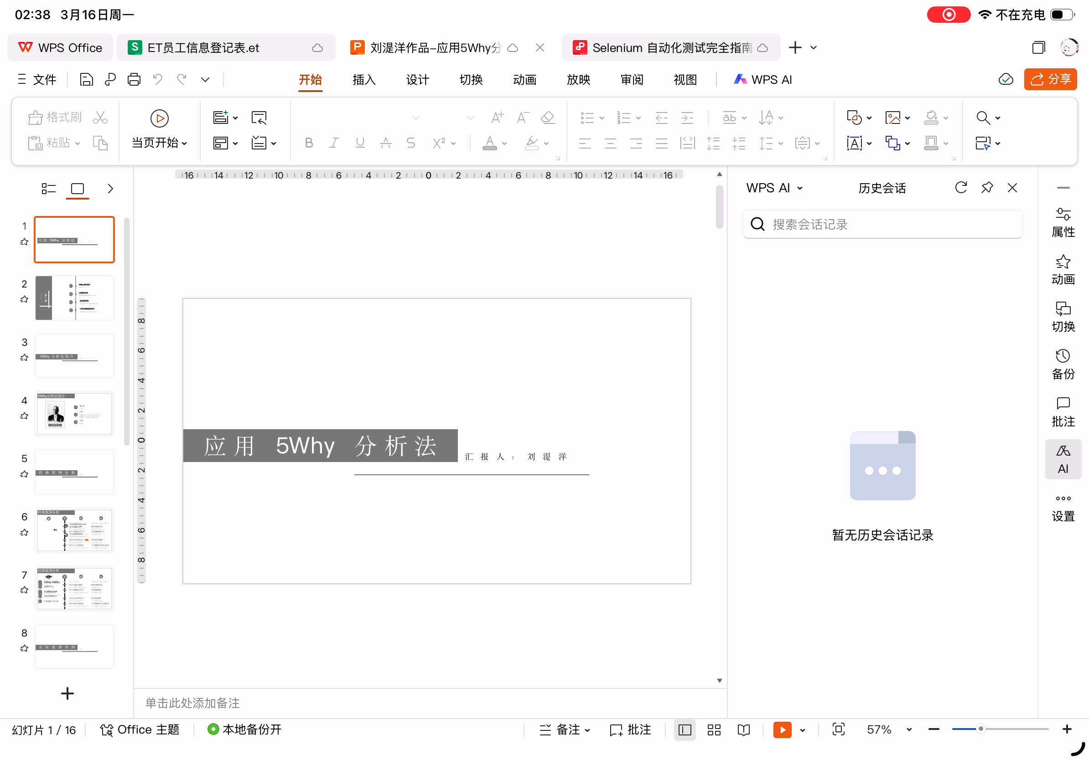Refresh the WPS AI history panel
The image size is (1089, 760).
click(960, 188)
